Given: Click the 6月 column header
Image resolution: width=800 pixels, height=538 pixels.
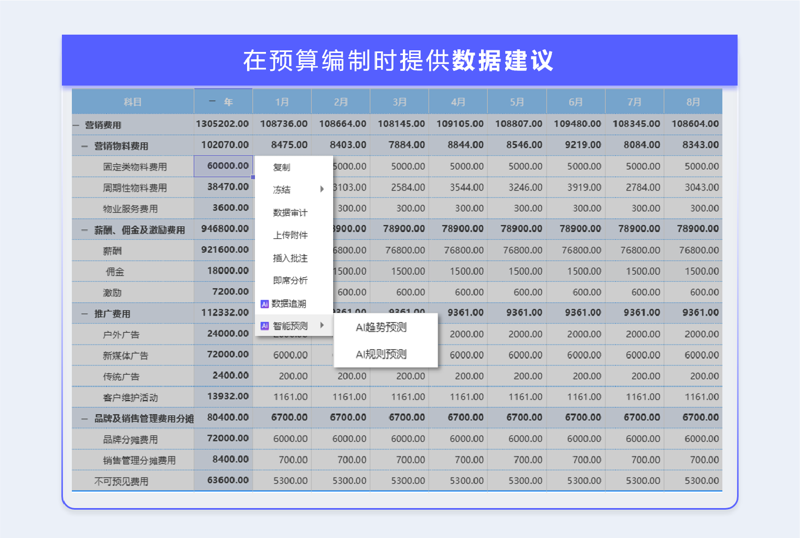Looking at the screenshot, I should coord(576,102).
